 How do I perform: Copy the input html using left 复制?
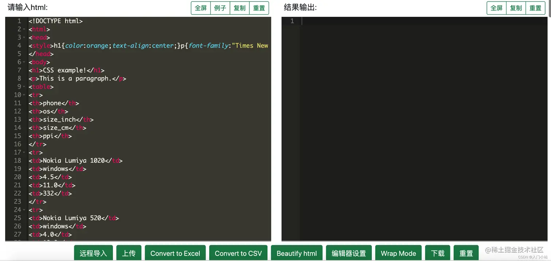pos(239,8)
